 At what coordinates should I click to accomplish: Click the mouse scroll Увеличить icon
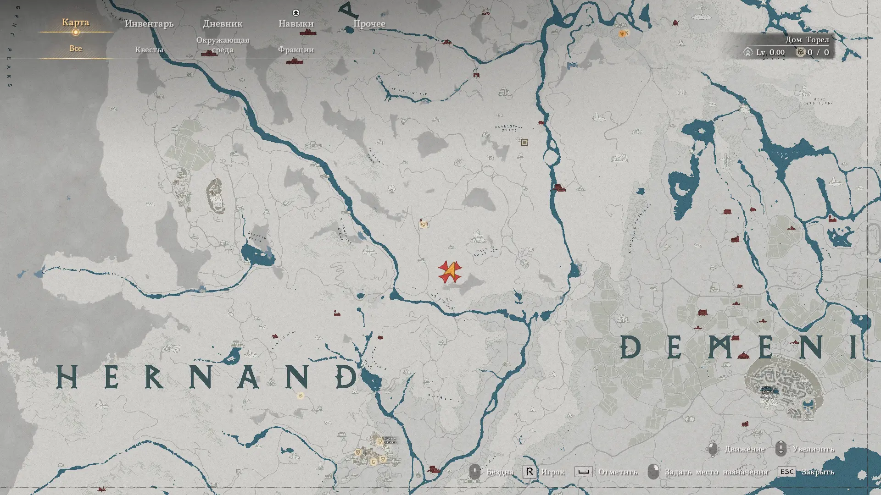point(781,449)
